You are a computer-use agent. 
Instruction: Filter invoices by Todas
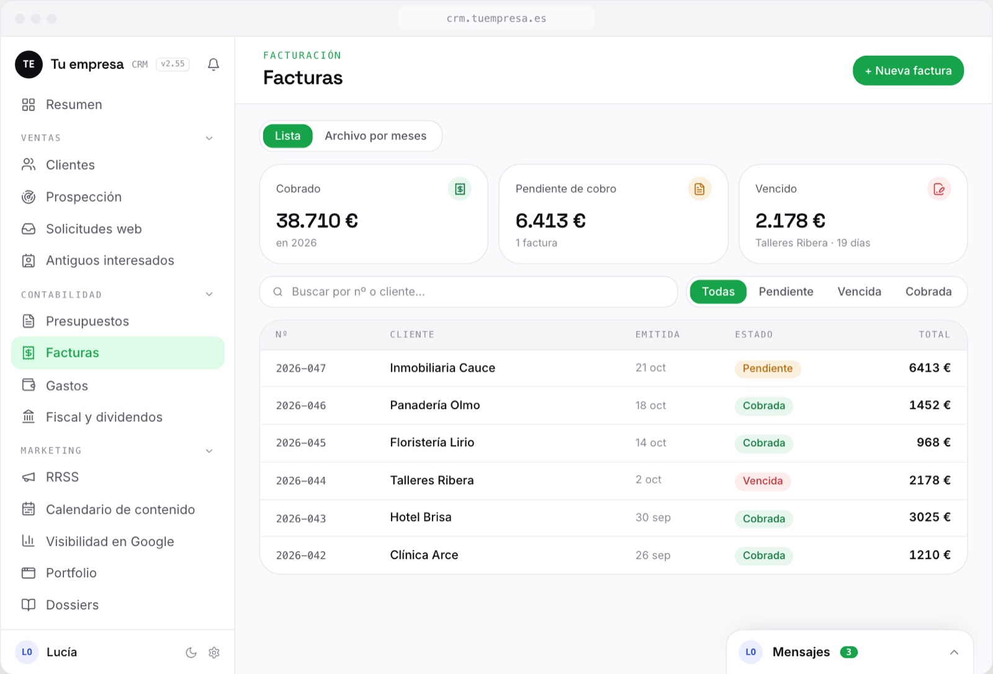click(718, 292)
